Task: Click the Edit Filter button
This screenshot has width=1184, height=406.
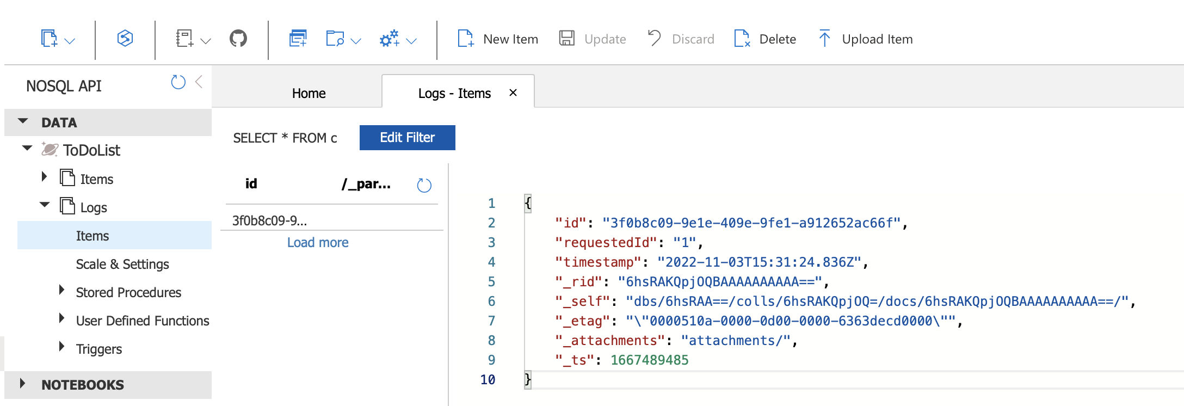Action: (x=407, y=138)
